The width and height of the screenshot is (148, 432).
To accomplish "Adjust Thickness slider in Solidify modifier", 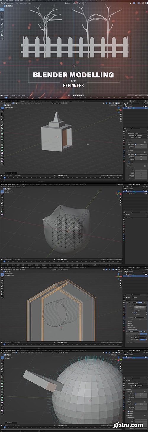I will [140, 307].
